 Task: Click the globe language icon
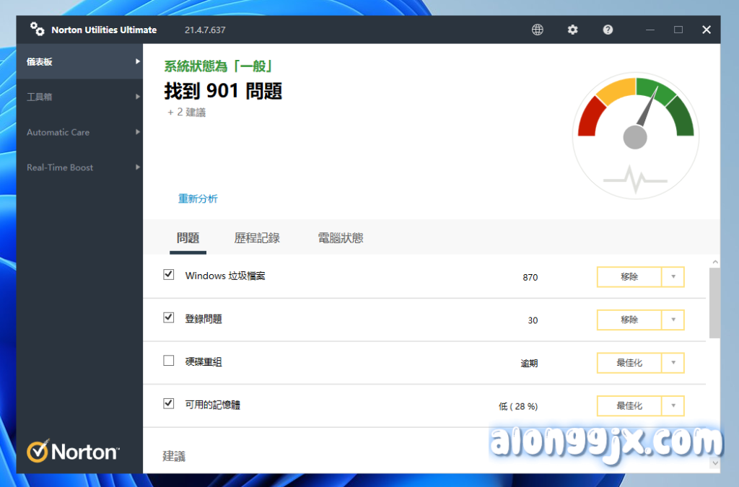[538, 30]
